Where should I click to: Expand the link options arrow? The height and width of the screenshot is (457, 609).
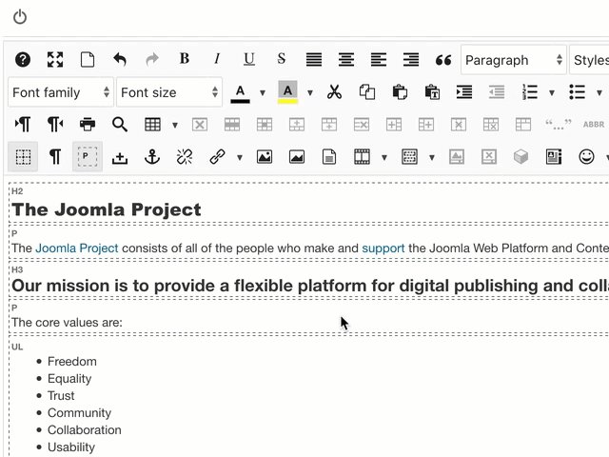(240, 157)
